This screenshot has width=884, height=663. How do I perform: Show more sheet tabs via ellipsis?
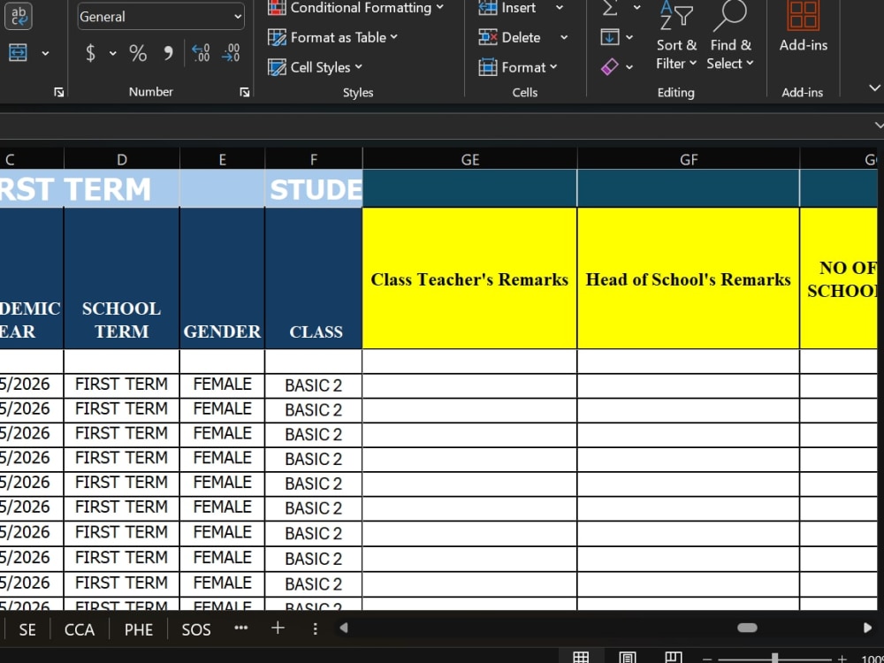241,628
